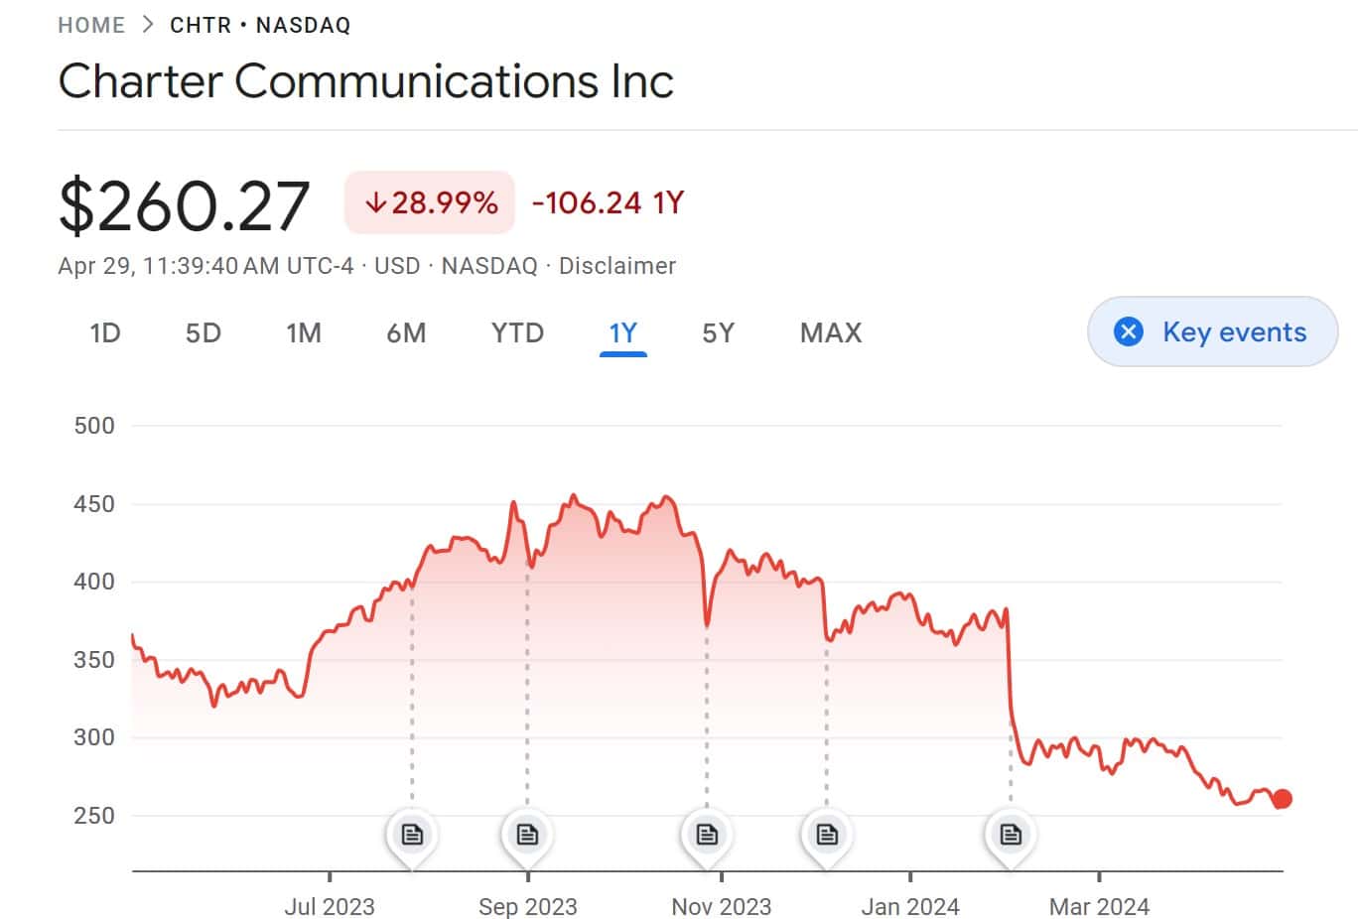Select the YTD range
This screenshot has height=919, width=1358.
pyautogui.click(x=515, y=332)
